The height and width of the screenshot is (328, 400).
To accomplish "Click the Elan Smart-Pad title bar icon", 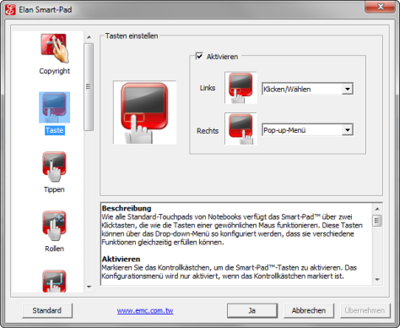I will point(10,10).
